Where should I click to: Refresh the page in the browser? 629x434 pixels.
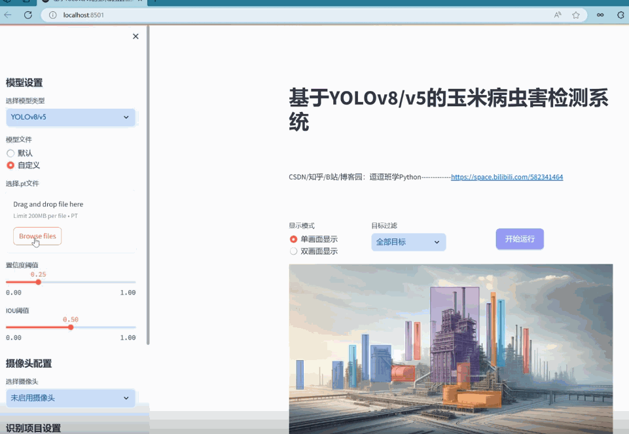[x=27, y=14]
